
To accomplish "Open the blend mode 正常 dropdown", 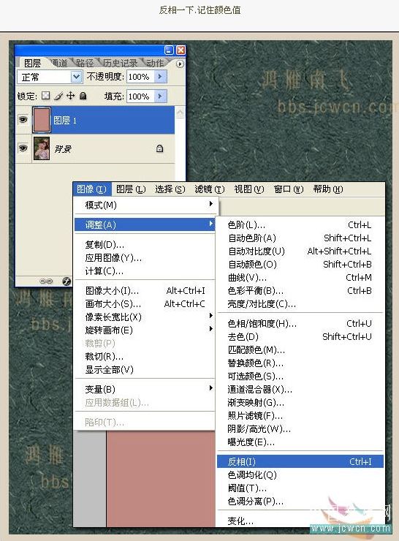I will click(x=76, y=77).
